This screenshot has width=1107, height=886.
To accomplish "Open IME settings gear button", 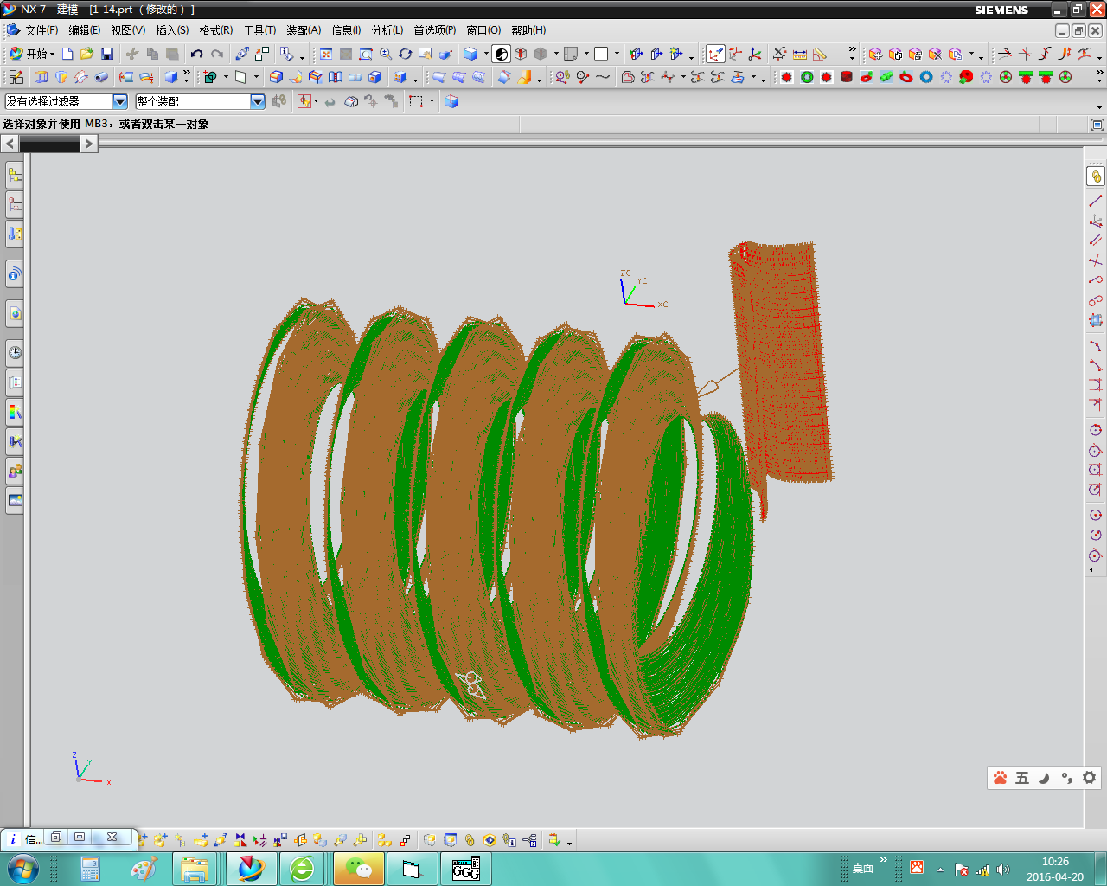I will [x=1090, y=778].
